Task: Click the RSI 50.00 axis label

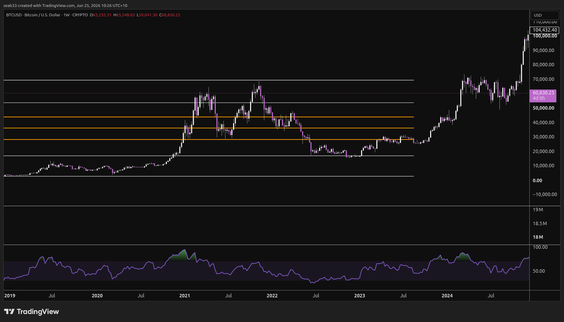Action: coord(540,271)
